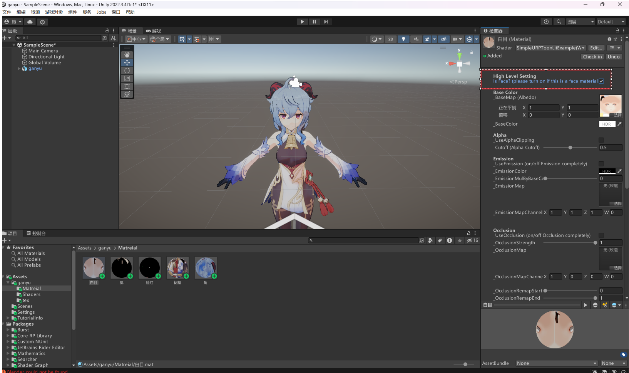Open the 编辑 (Edit) menu
Image resolution: width=629 pixels, height=373 pixels.
pos(21,12)
